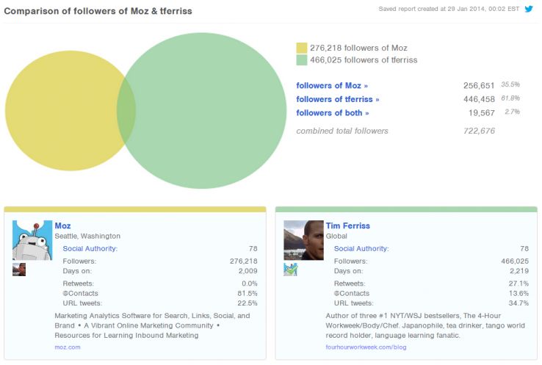Screen dimensions: 542x365
Task: Click the yellow Moz legend swatch
Action: coord(301,48)
